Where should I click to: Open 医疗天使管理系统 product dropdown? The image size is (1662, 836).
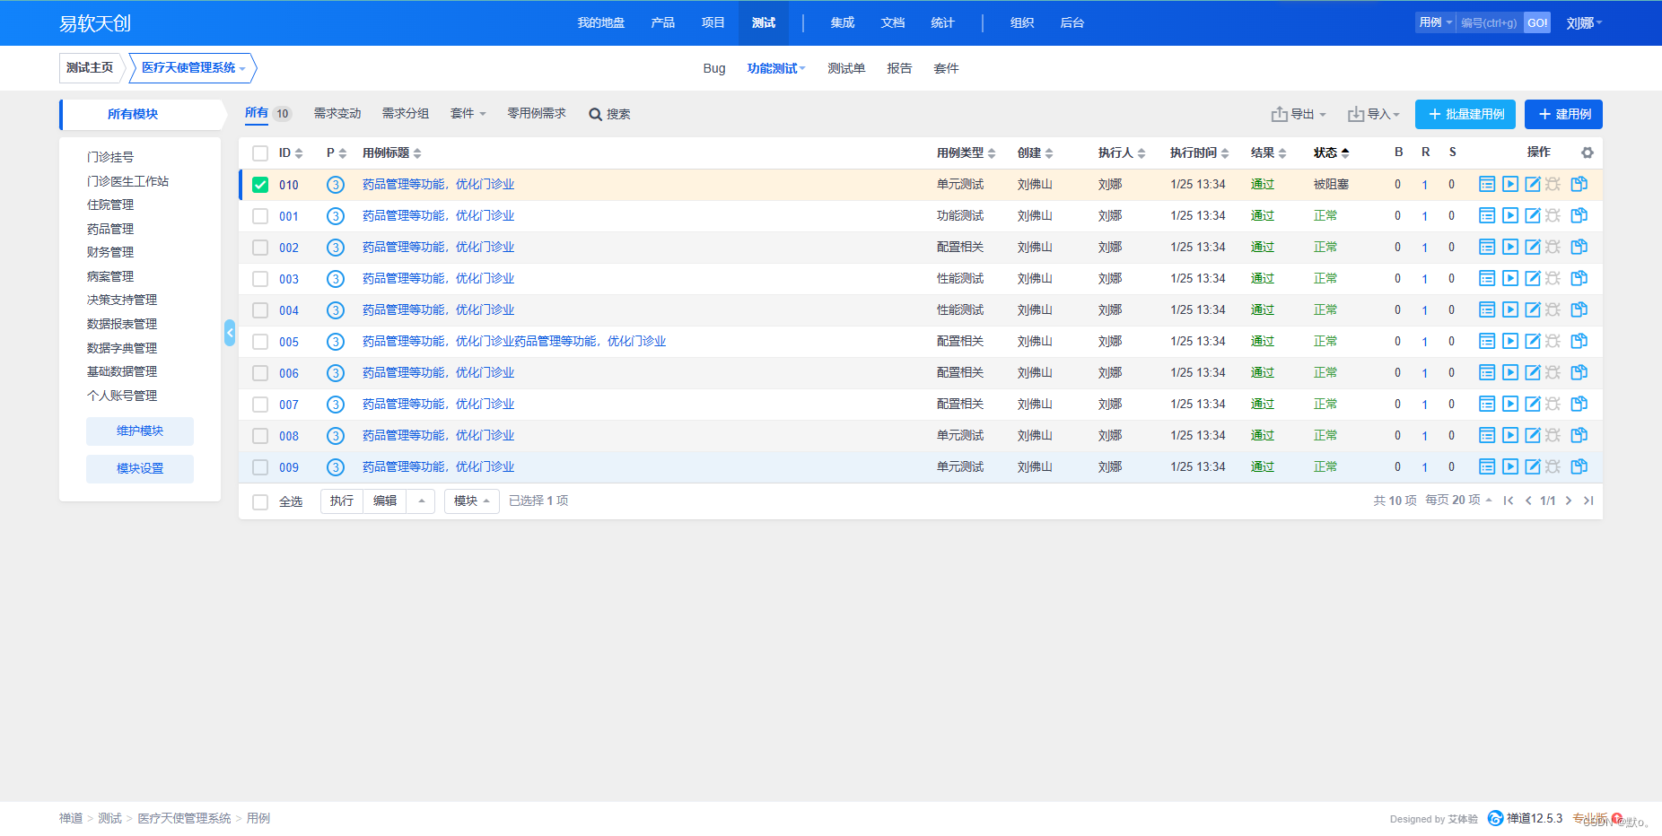[193, 68]
